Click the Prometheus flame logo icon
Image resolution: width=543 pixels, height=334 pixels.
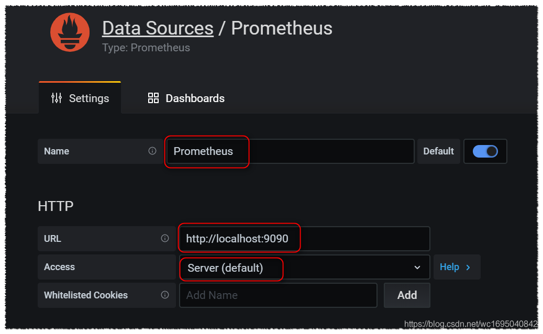pos(70,32)
